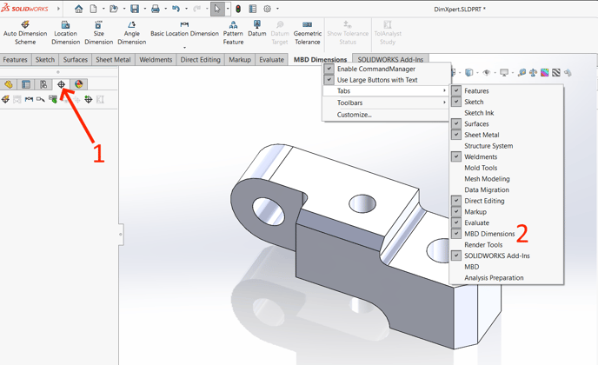This screenshot has width=598, height=365.
Task: Select the Location Dimension tool
Action: point(65,33)
